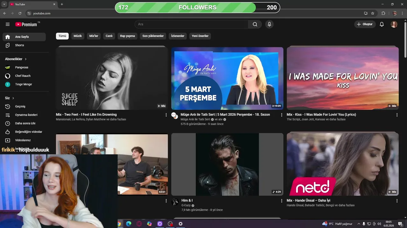Image resolution: width=407 pixels, height=228 pixels.
Task: Click the Him & I video title
Action: coord(187,200)
